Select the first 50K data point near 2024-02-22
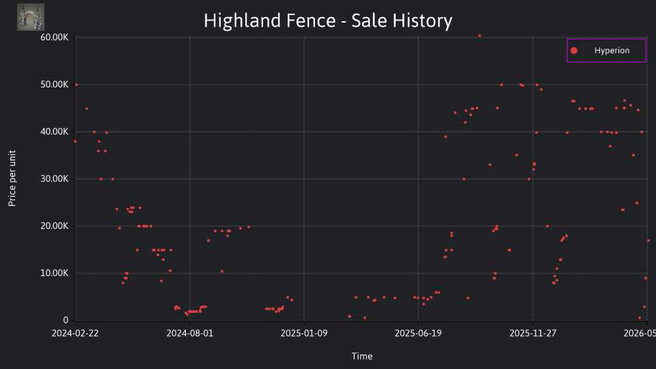The height and width of the screenshot is (369, 656). coord(76,85)
